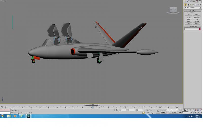Open the Utilities hammer panel tab
This screenshot has height=127, width=203.
tap(200, 1)
